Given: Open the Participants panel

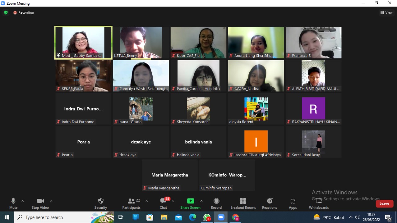Looking at the screenshot, I should (132, 203).
